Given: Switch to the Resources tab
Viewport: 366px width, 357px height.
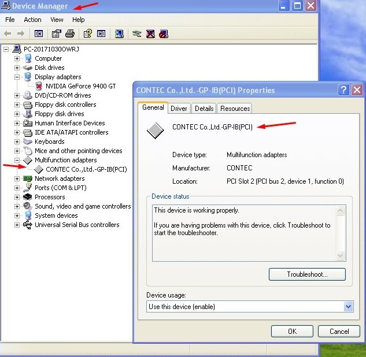Looking at the screenshot, I should [235, 109].
